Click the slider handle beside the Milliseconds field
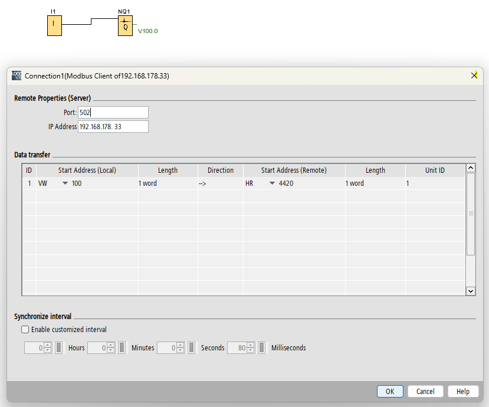This screenshot has height=407, width=489. (x=262, y=348)
